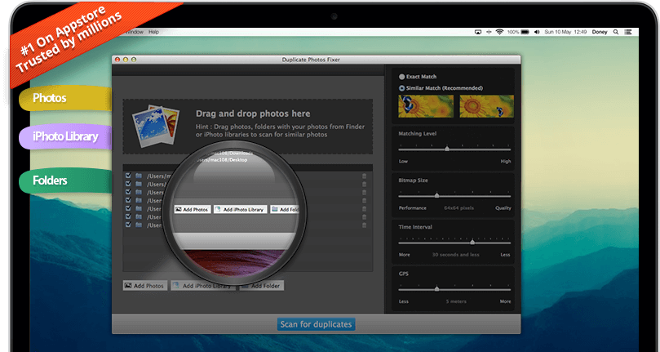Open the Help menu
This screenshot has width=660, height=352.
pyautogui.click(x=153, y=32)
